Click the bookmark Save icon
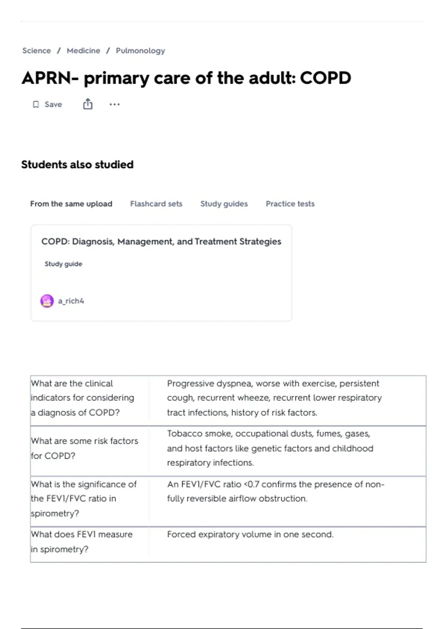The image size is (444, 629). click(x=36, y=104)
